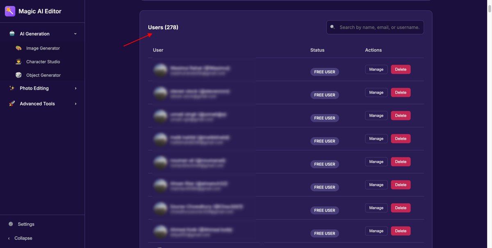Viewport: 492px width, 248px height.
Task: Expand the Advanced Tools section chevron
Action: (x=75, y=104)
